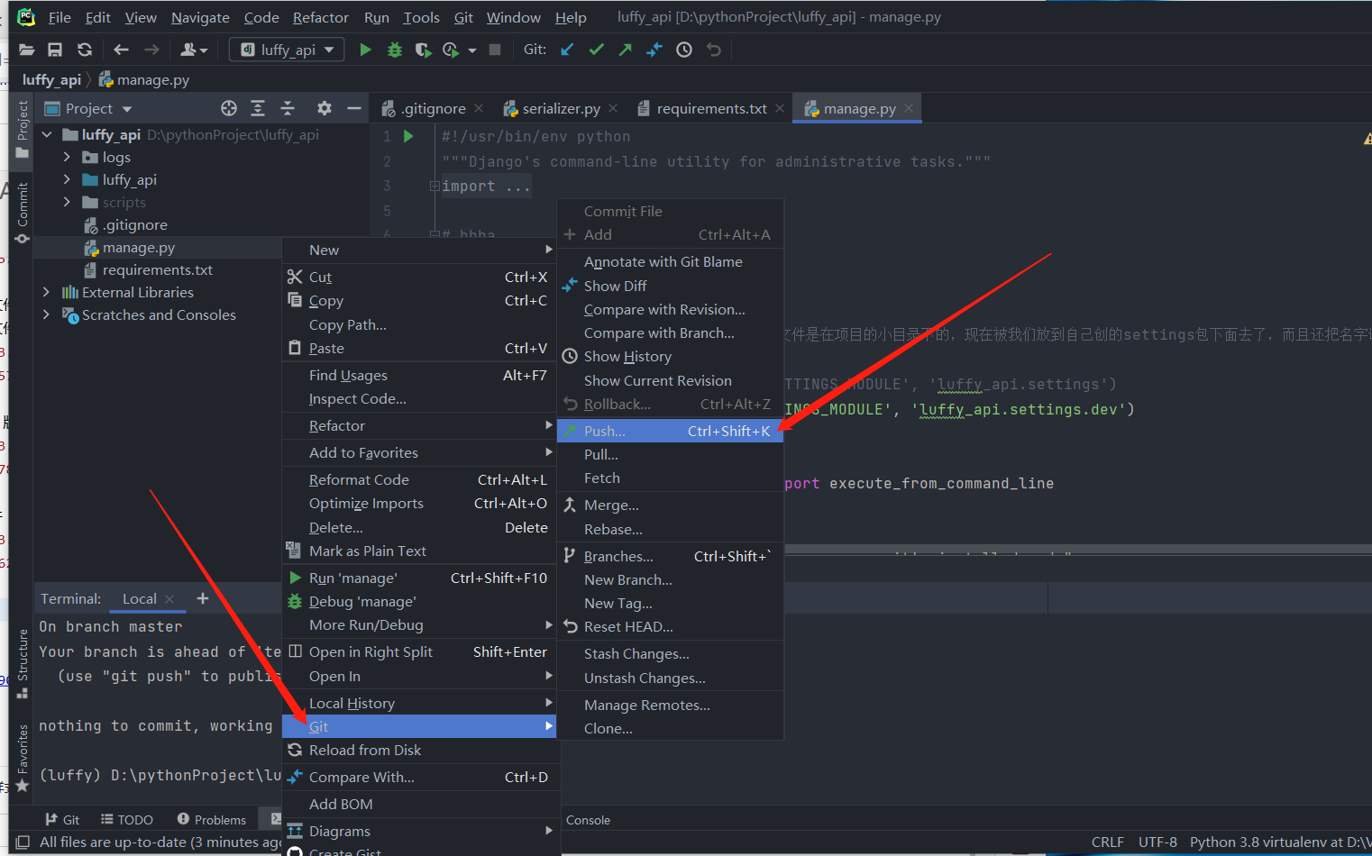The height and width of the screenshot is (856, 1372).
Task: Select Push... in Git submenu
Action: pos(604,431)
